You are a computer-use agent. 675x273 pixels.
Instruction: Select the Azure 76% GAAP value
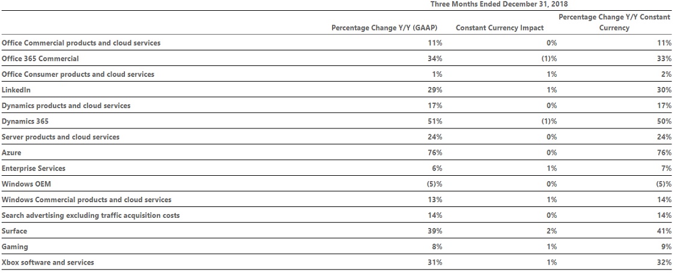pyautogui.click(x=435, y=152)
